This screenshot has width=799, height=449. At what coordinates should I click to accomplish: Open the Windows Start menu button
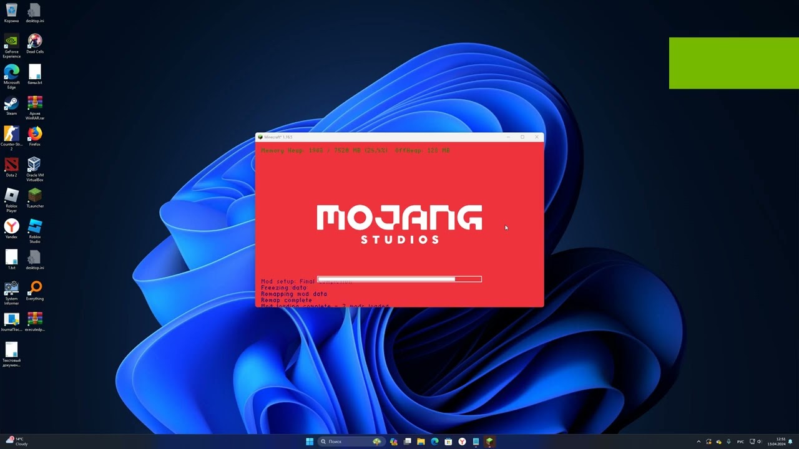click(x=310, y=442)
